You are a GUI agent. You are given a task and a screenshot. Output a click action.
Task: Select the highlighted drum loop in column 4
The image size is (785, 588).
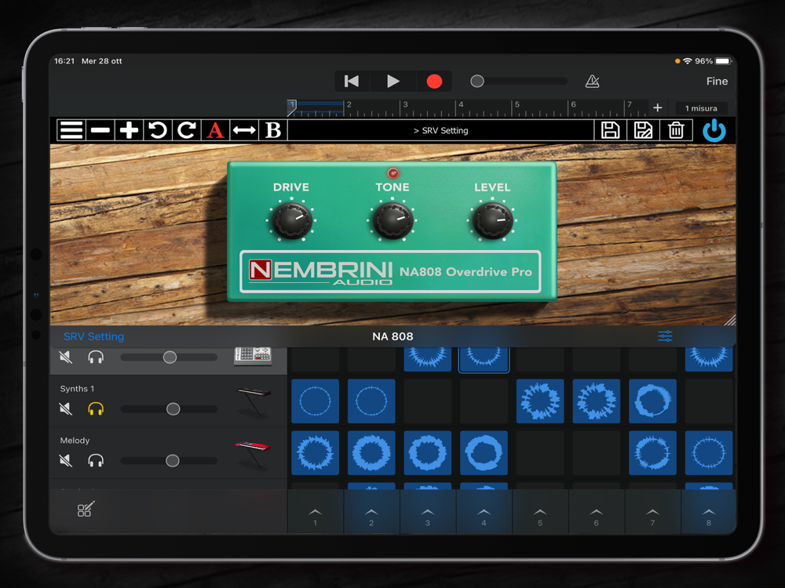pos(484,360)
